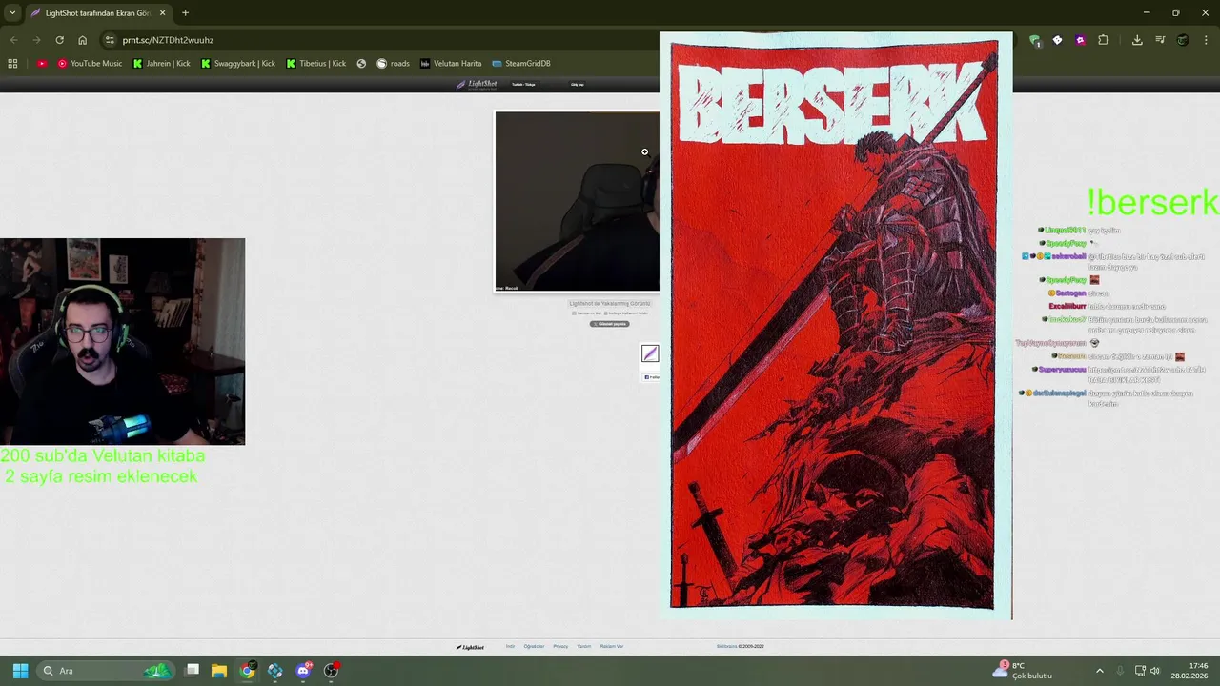Image resolution: width=1220 pixels, height=686 pixels.
Task: Select the LightShot Ekran Görüntüsü tab
Action: [x=98, y=12]
